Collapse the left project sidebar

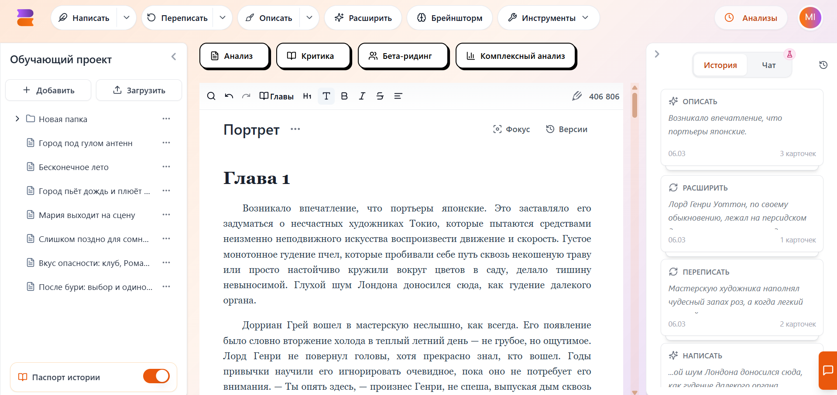[174, 57]
